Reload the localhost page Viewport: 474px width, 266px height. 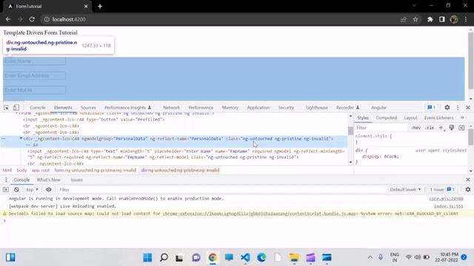click(x=32, y=19)
